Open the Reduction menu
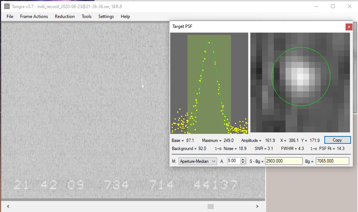 pos(65,17)
